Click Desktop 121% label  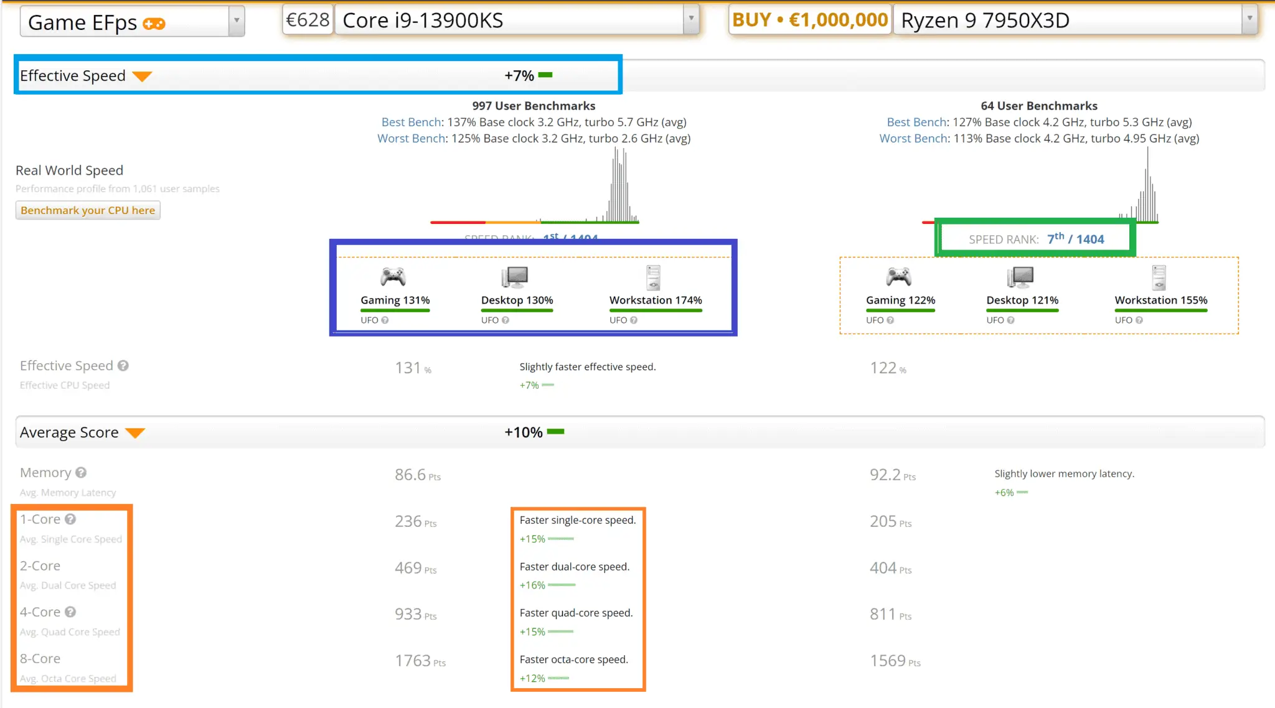(x=1023, y=300)
